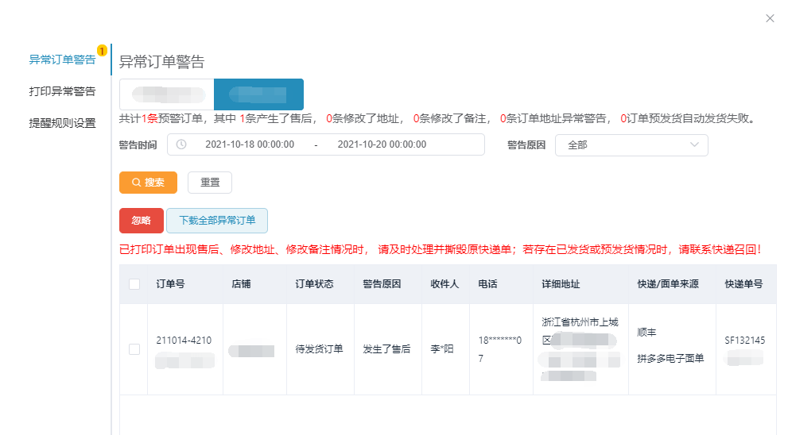Expand the 全部 dropdown chevron arrow
Screen dimensions: 788x435
[x=695, y=145]
